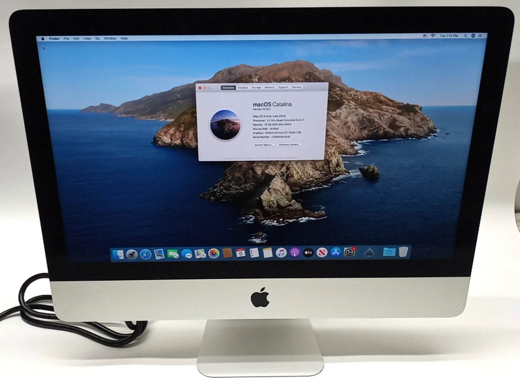
Task: Switch to the Displays tab
Action: click(x=243, y=87)
